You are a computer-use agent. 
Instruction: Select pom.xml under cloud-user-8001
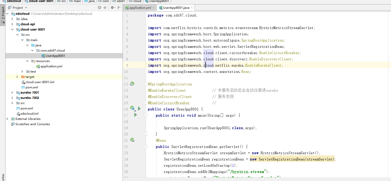pos(32,87)
